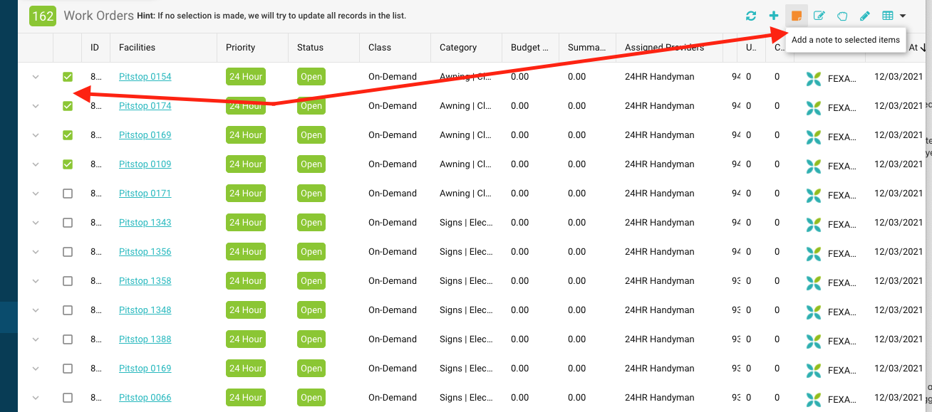Open the table view options dropdown arrow
Screen dimensions: 932x412
901,15
